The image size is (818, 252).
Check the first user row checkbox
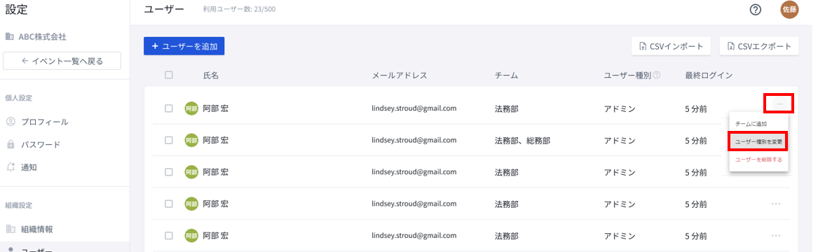(168, 108)
